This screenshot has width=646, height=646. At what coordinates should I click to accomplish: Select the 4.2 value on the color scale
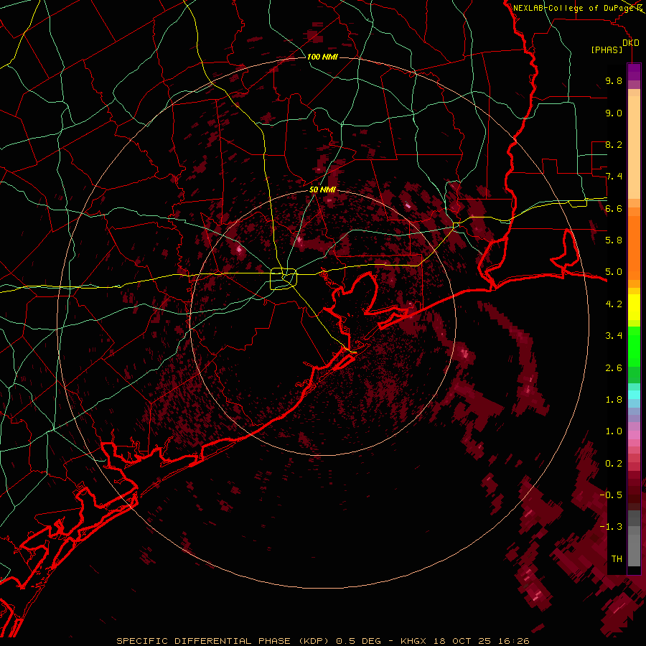click(614, 304)
